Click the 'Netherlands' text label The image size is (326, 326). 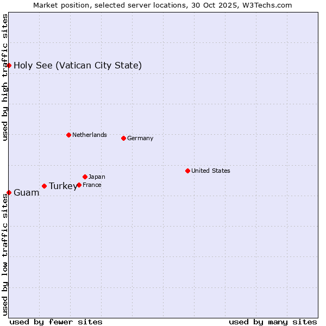pyautogui.click(x=89, y=135)
